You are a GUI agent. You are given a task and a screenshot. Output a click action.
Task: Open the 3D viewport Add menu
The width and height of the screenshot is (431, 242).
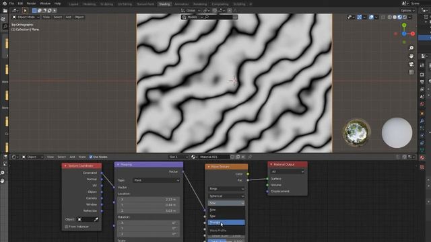(x=68, y=17)
